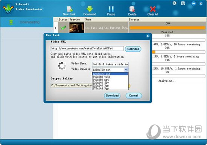Cancel the New Task dialog
Screen dimensions: 207x145
click(134, 96)
